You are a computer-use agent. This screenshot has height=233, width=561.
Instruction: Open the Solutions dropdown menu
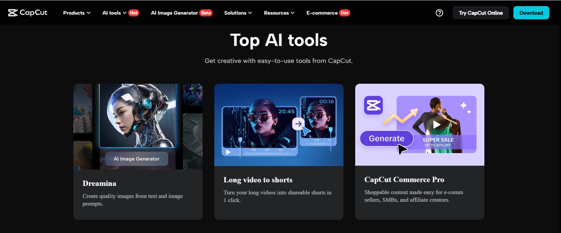tap(238, 13)
